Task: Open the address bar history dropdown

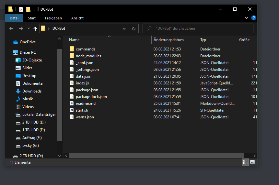Action: [x=124, y=28]
